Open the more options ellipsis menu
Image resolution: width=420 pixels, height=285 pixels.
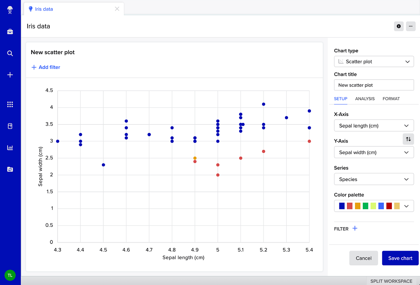click(x=411, y=26)
